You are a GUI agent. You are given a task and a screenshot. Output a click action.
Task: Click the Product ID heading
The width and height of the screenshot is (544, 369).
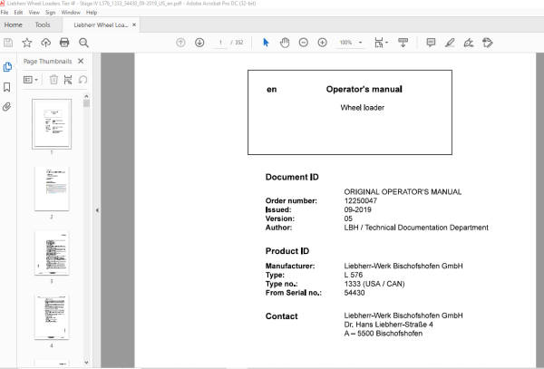(x=287, y=251)
